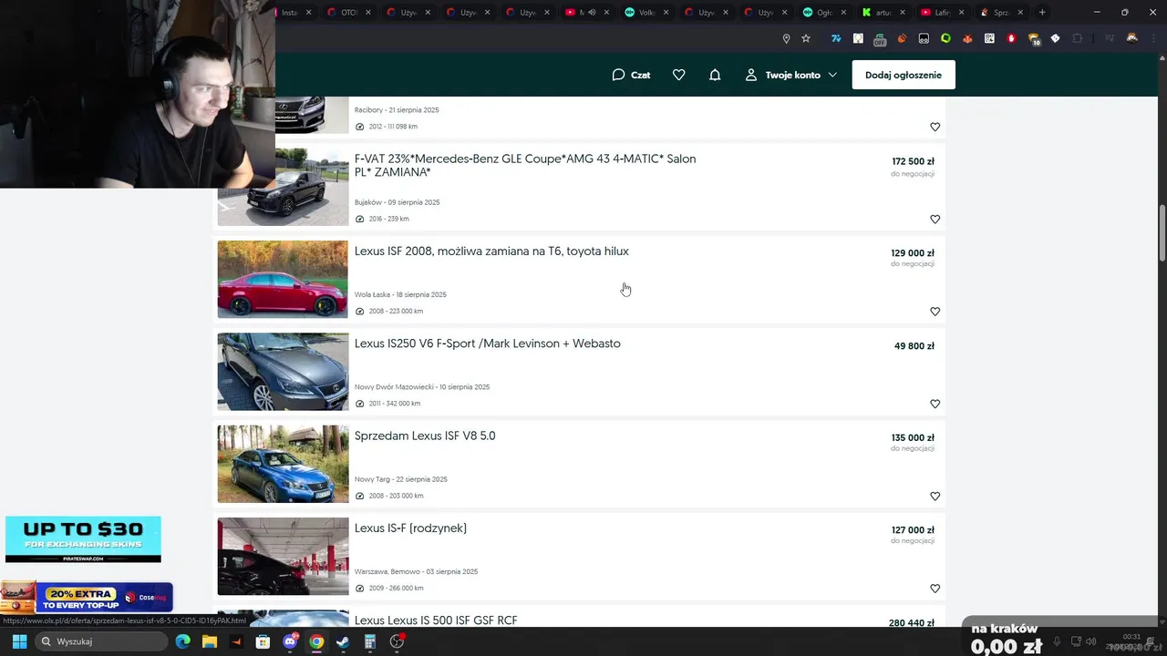1167x656 pixels.
Task: Click the 129 000 zł price
Action: pos(913,253)
